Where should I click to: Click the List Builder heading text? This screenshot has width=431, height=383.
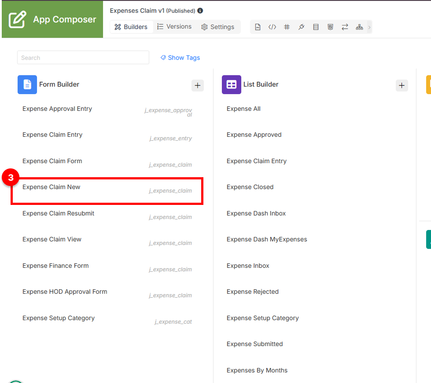(261, 84)
